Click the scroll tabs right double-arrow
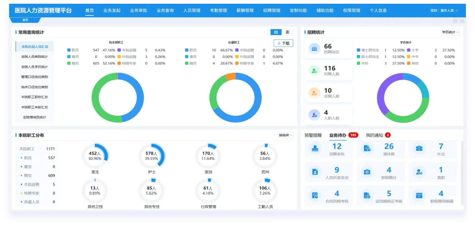The image size is (475, 226). coord(462,21)
